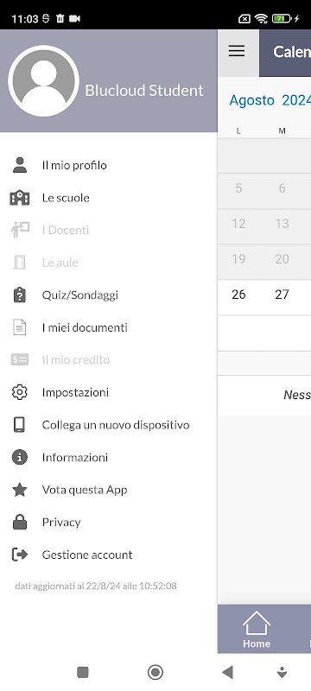Open the document icon for I miei documenti
The width and height of the screenshot is (311, 691).
coord(19,327)
